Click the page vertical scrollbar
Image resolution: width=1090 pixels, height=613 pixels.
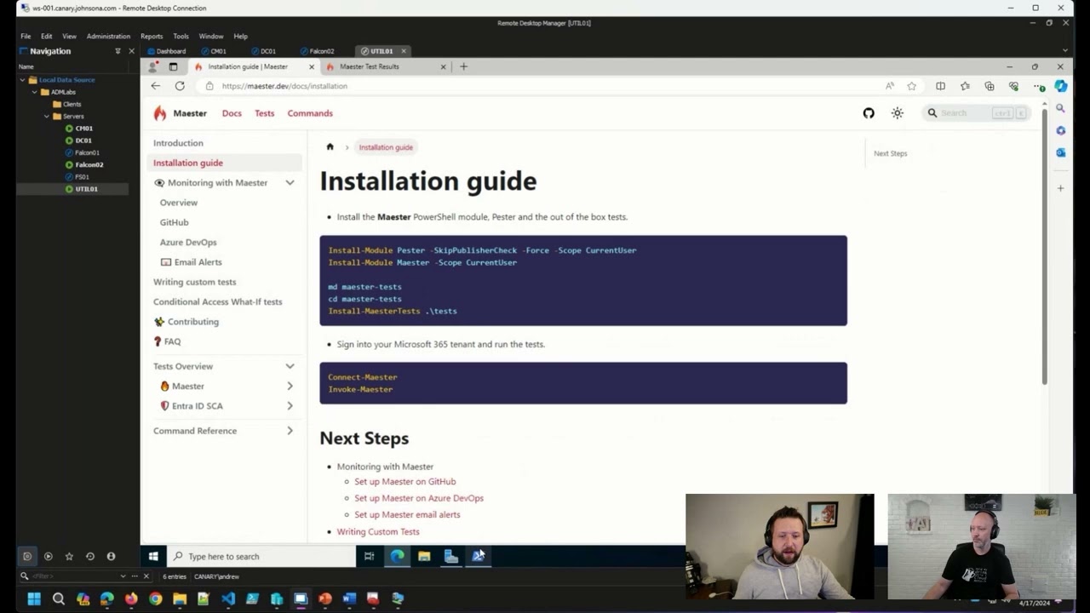tap(1044, 247)
